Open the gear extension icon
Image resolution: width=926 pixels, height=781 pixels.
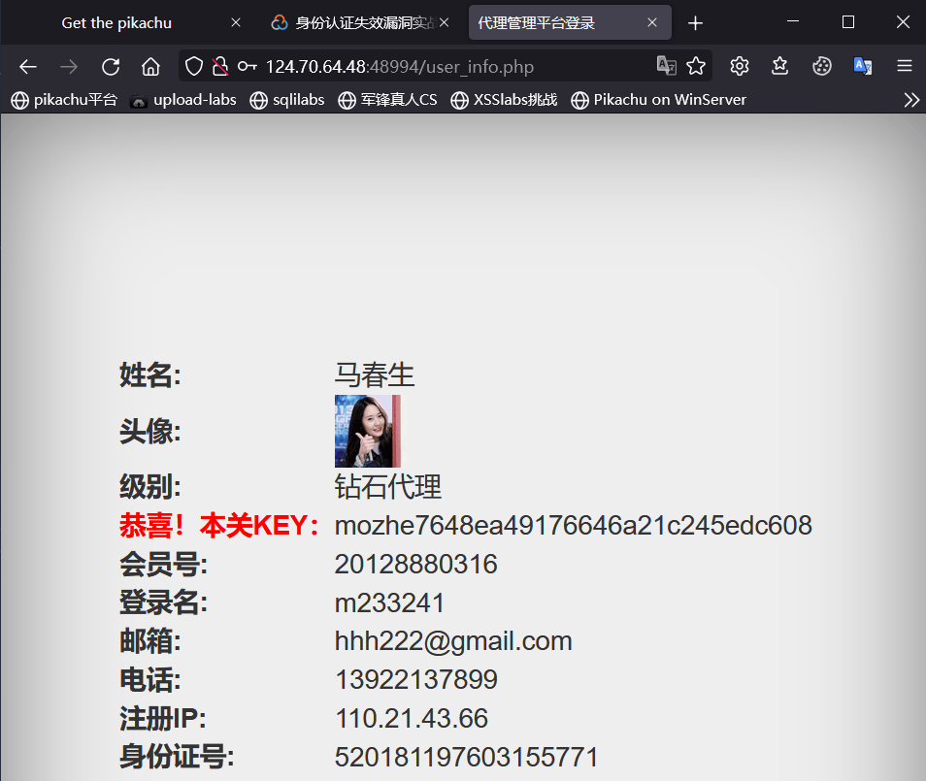pos(740,66)
